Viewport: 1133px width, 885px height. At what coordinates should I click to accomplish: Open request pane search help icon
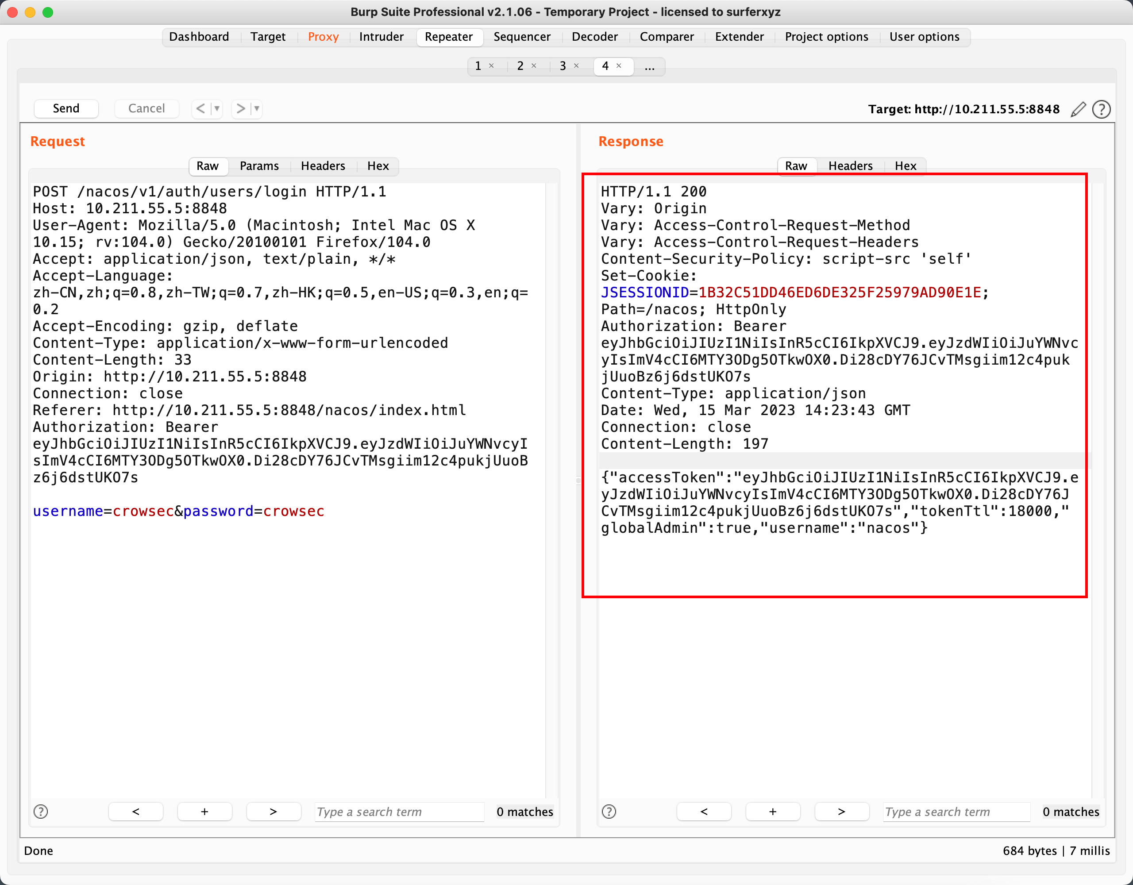pos(40,812)
